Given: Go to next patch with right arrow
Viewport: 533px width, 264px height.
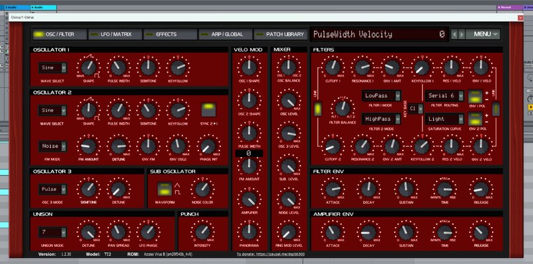Looking at the screenshot, I should coord(462,34).
